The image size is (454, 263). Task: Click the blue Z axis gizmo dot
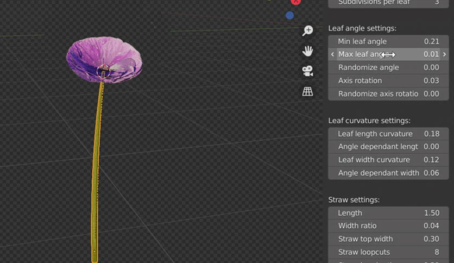289,15
